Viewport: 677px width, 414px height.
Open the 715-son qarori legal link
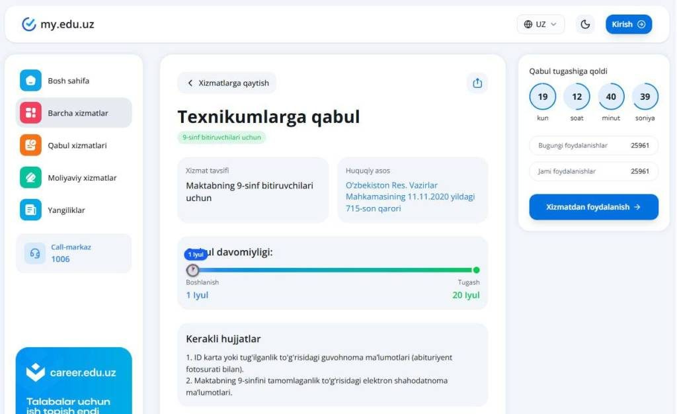coord(410,196)
